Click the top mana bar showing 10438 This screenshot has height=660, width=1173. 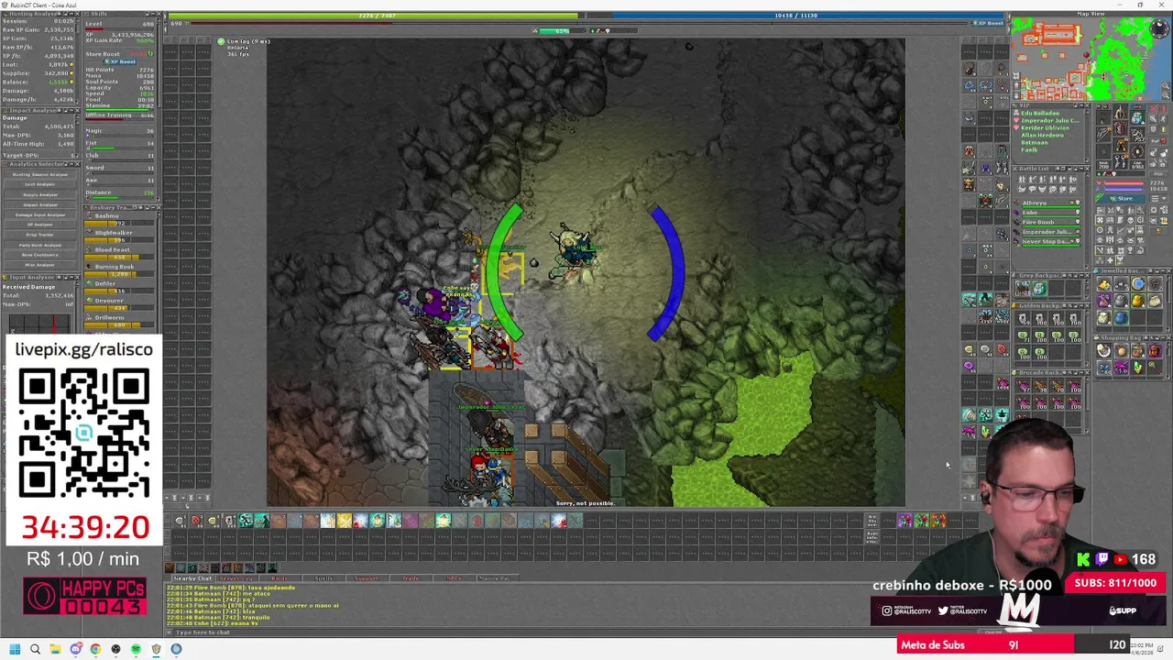click(x=795, y=16)
